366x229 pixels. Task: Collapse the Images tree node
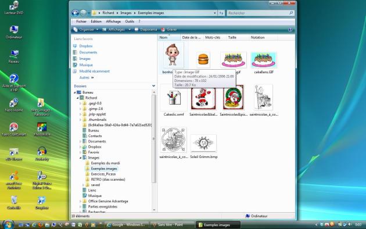tap(81, 158)
